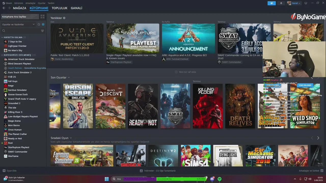Open the advanced filter options icon

(x=43, y=31)
